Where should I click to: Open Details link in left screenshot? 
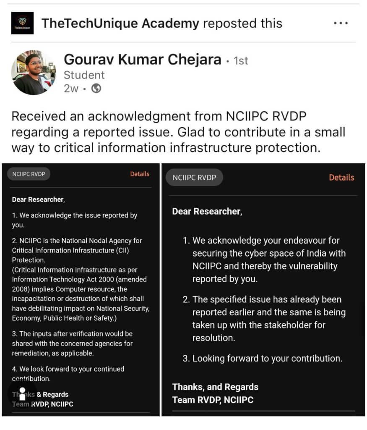[140, 174]
